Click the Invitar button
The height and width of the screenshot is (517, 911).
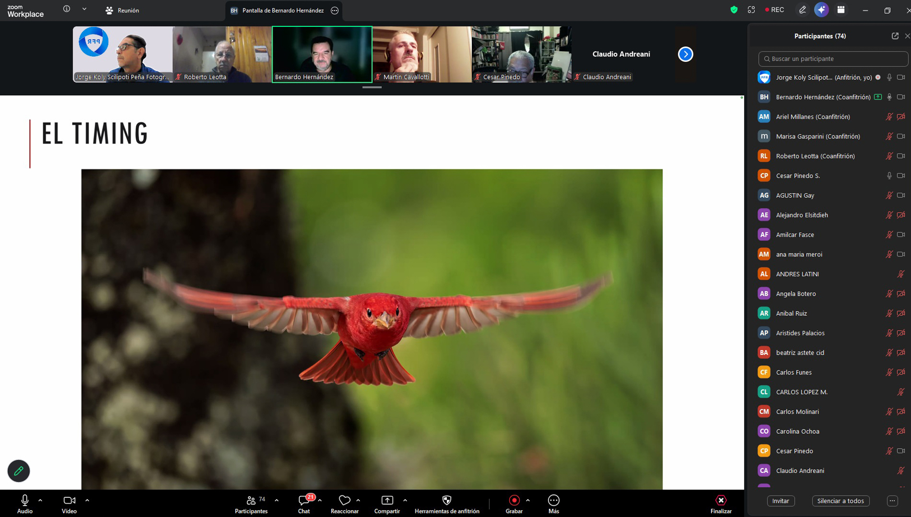(781, 501)
